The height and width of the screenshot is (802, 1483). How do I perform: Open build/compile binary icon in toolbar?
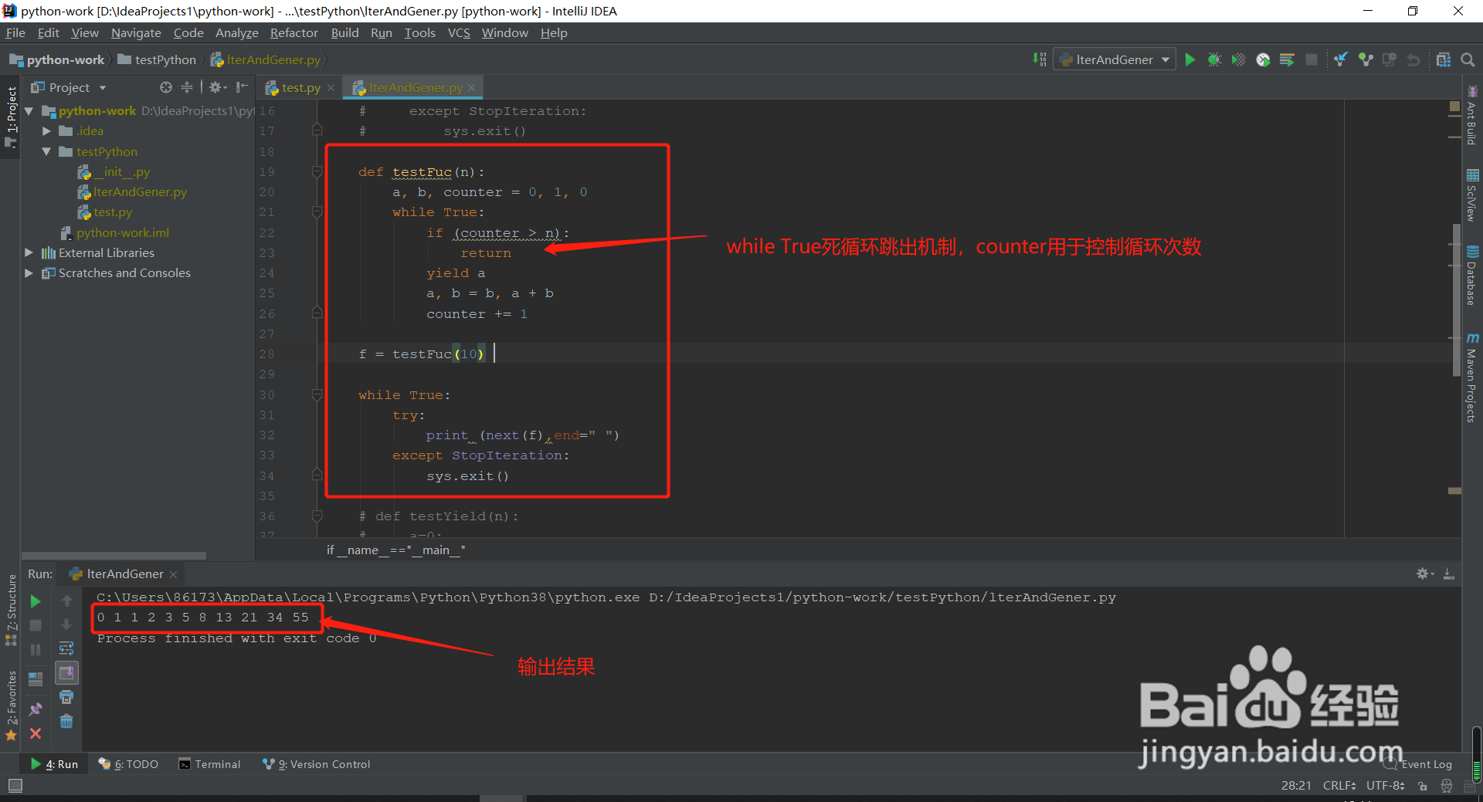coord(1040,59)
